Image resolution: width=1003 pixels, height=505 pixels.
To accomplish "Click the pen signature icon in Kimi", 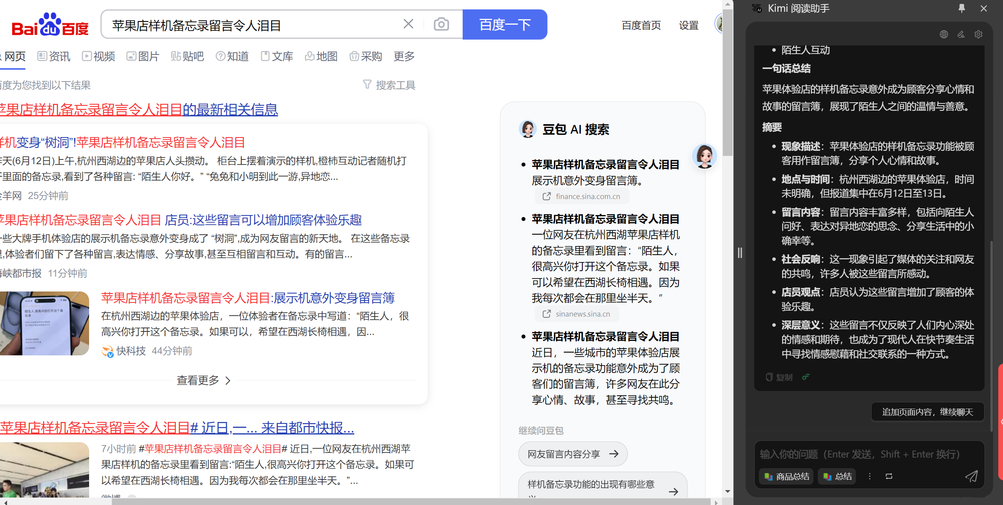I will pos(961,34).
